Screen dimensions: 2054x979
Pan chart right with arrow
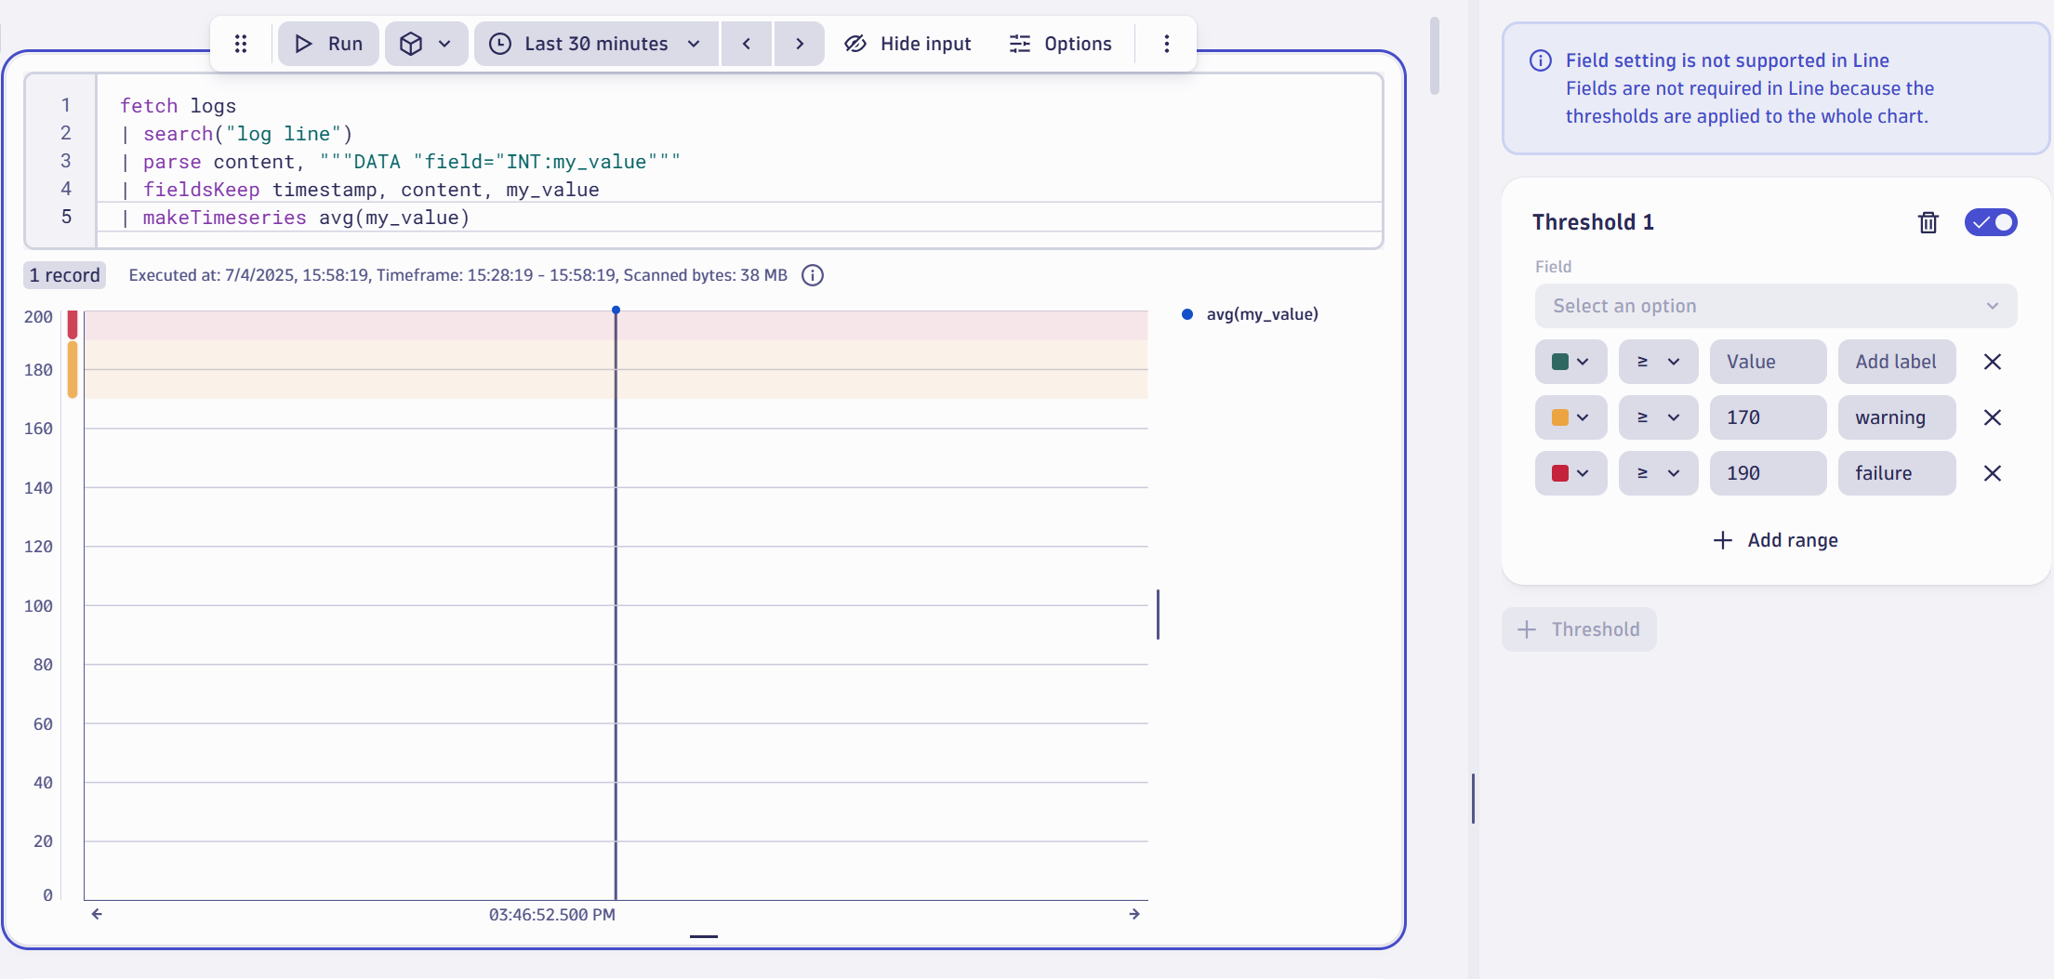tap(1134, 914)
